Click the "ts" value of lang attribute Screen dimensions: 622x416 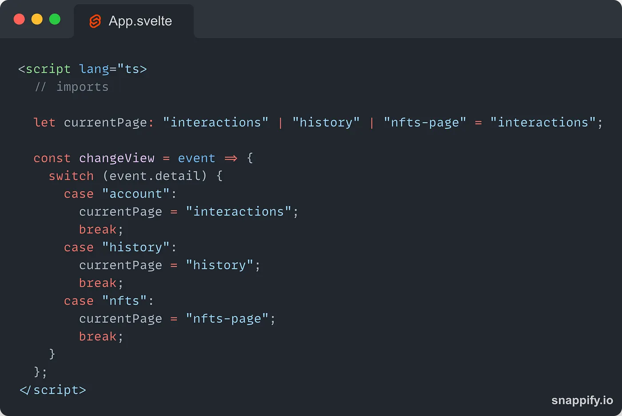[x=132, y=69]
